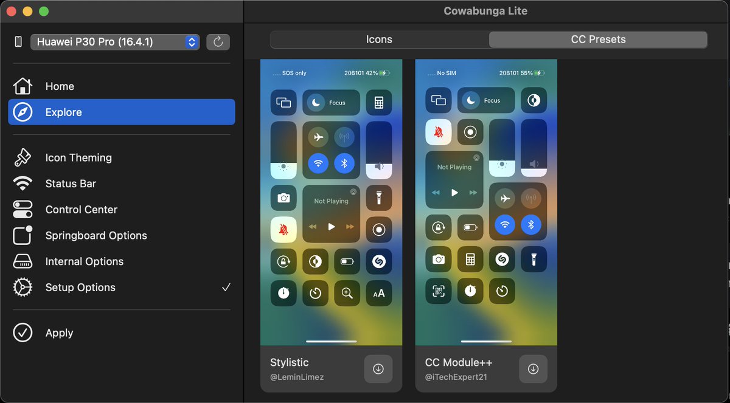Click calculator icon in CC Module++ preview
The height and width of the screenshot is (403, 730).
tap(470, 259)
